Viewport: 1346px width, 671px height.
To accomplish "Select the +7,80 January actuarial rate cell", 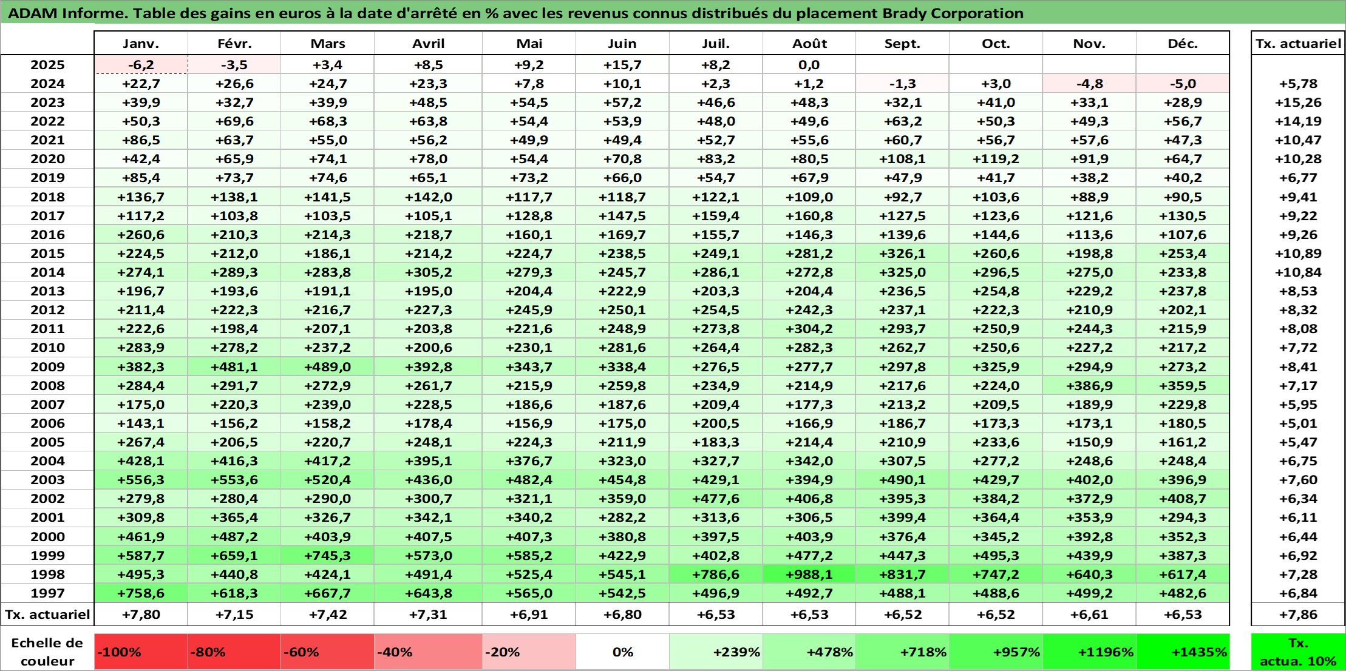I will (x=141, y=615).
